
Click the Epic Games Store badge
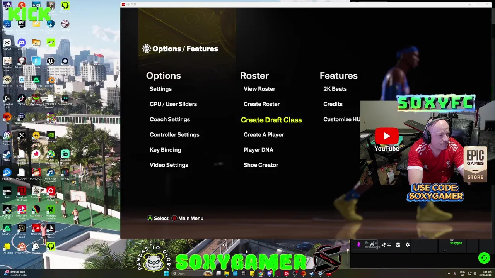[x=475, y=164]
